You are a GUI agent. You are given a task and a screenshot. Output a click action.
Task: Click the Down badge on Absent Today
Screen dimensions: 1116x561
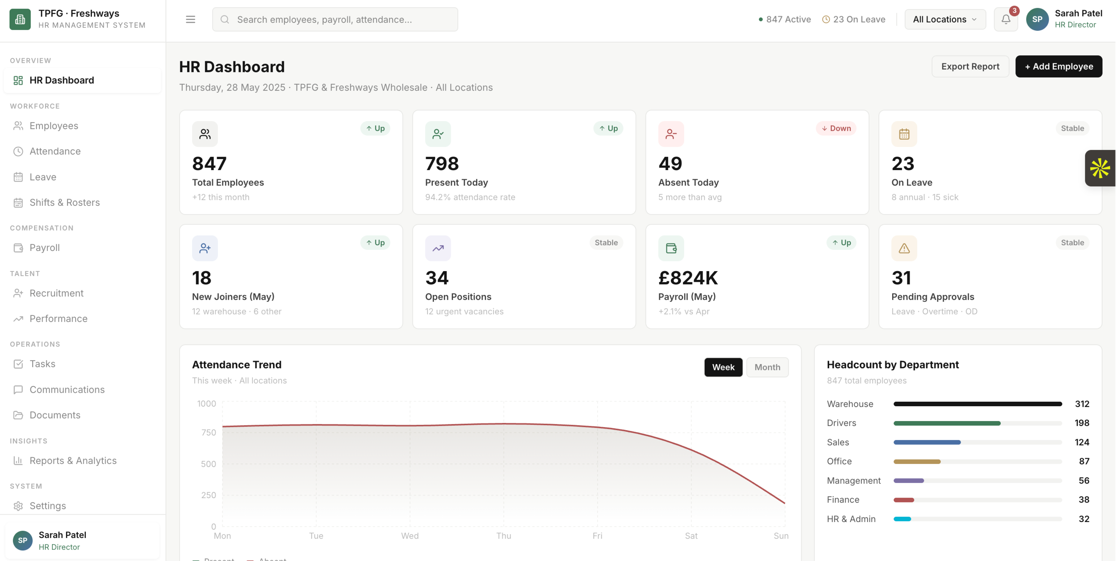coord(836,128)
